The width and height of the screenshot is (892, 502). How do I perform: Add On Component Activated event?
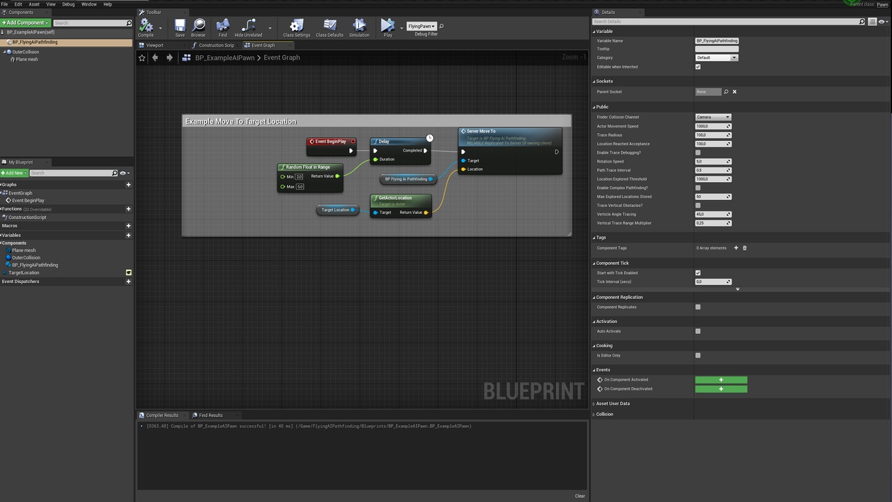[x=721, y=380]
